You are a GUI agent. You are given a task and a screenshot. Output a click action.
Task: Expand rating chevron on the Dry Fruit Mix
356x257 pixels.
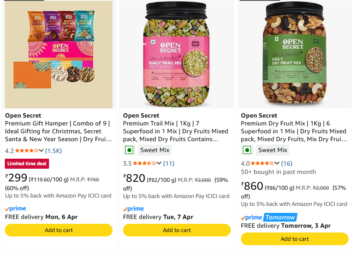(x=277, y=163)
